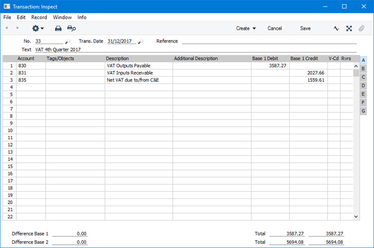Select account cell 830 in row 1

(30, 65)
